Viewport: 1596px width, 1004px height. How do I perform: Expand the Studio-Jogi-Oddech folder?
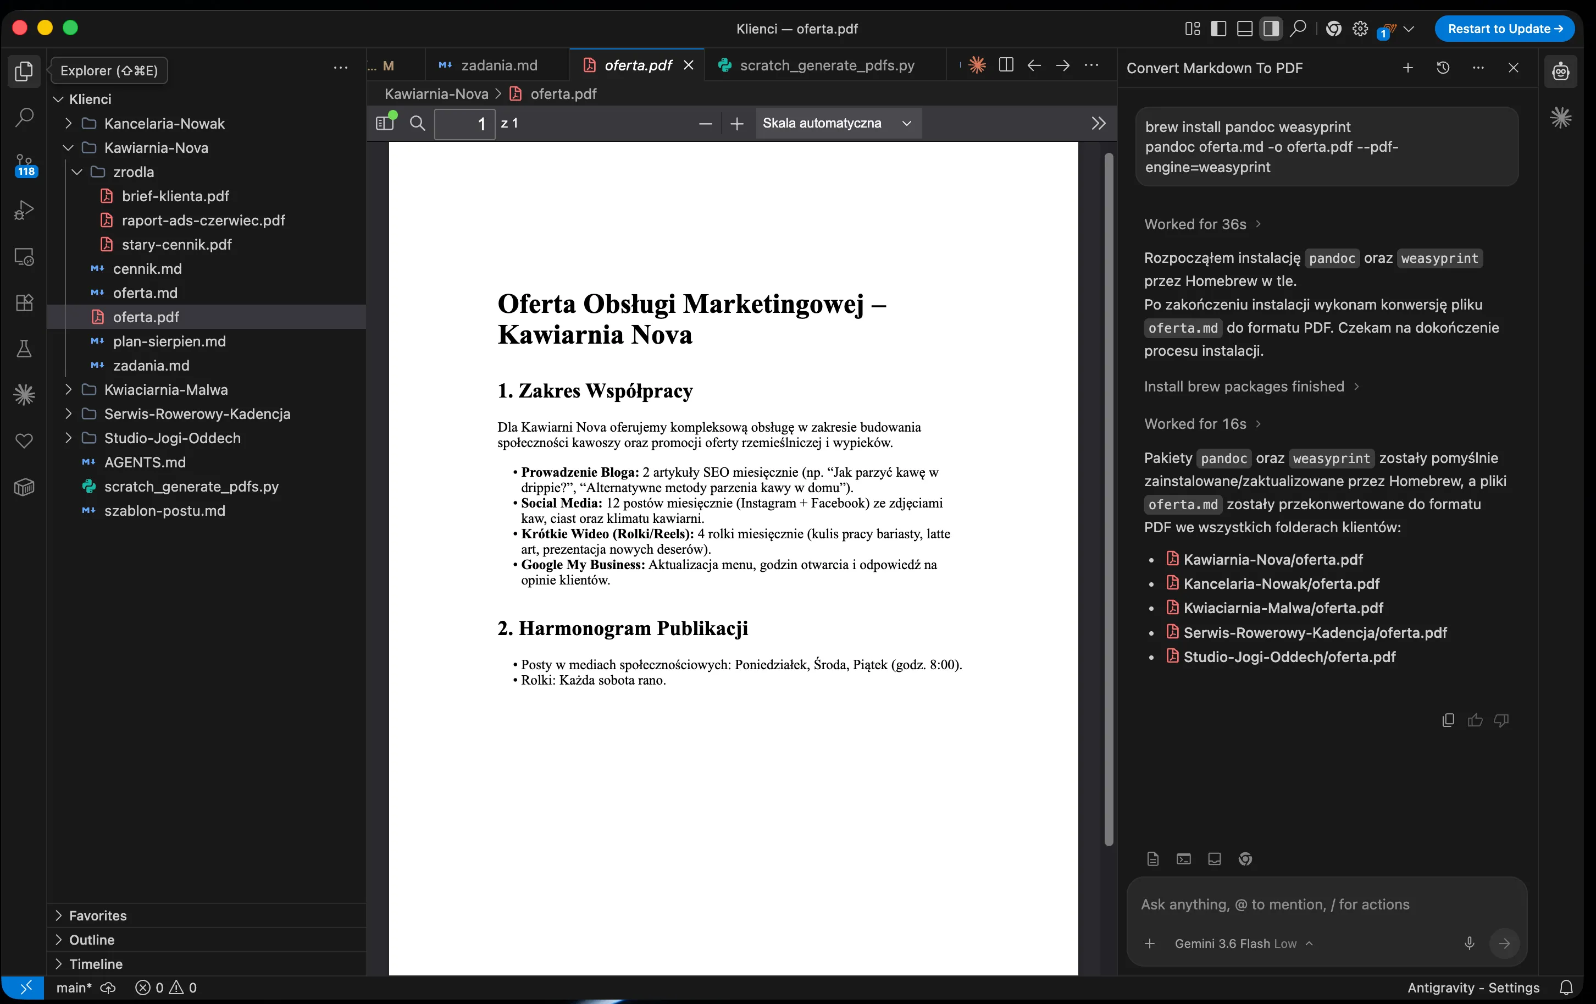tap(68, 438)
